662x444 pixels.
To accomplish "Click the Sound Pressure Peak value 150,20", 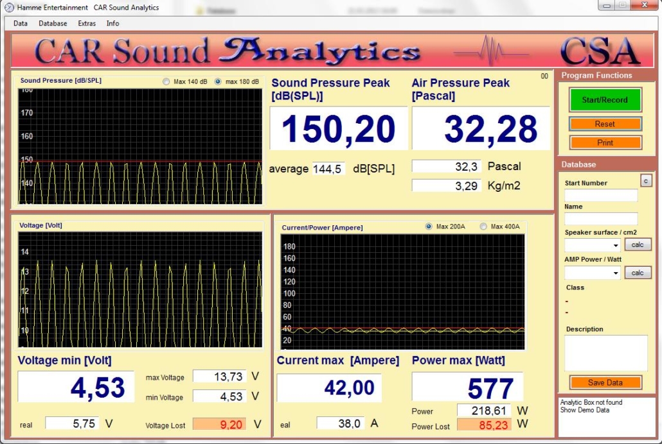I will click(x=339, y=128).
